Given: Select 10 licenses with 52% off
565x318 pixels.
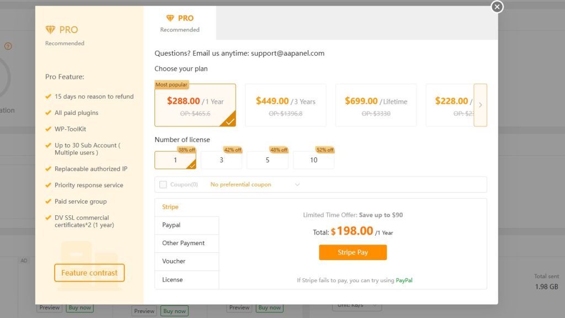Looking at the screenshot, I should point(313,160).
